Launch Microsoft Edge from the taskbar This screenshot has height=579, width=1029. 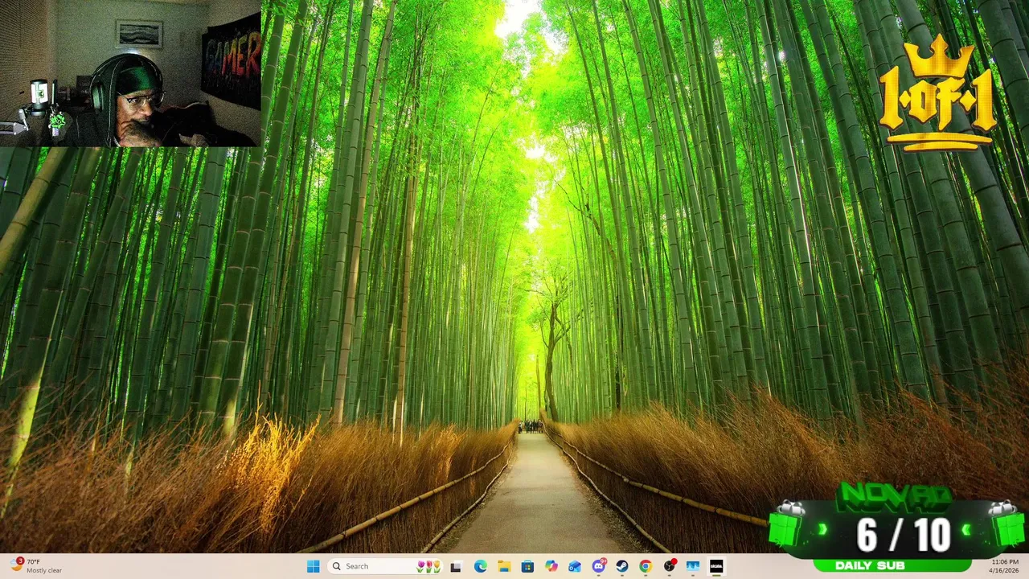click(x=480, y=566)
